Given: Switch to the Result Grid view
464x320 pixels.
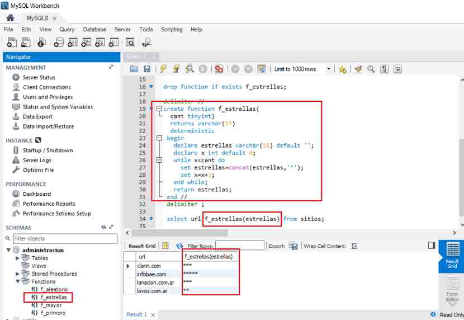Looking at the screenshot, I should point(452,256).
